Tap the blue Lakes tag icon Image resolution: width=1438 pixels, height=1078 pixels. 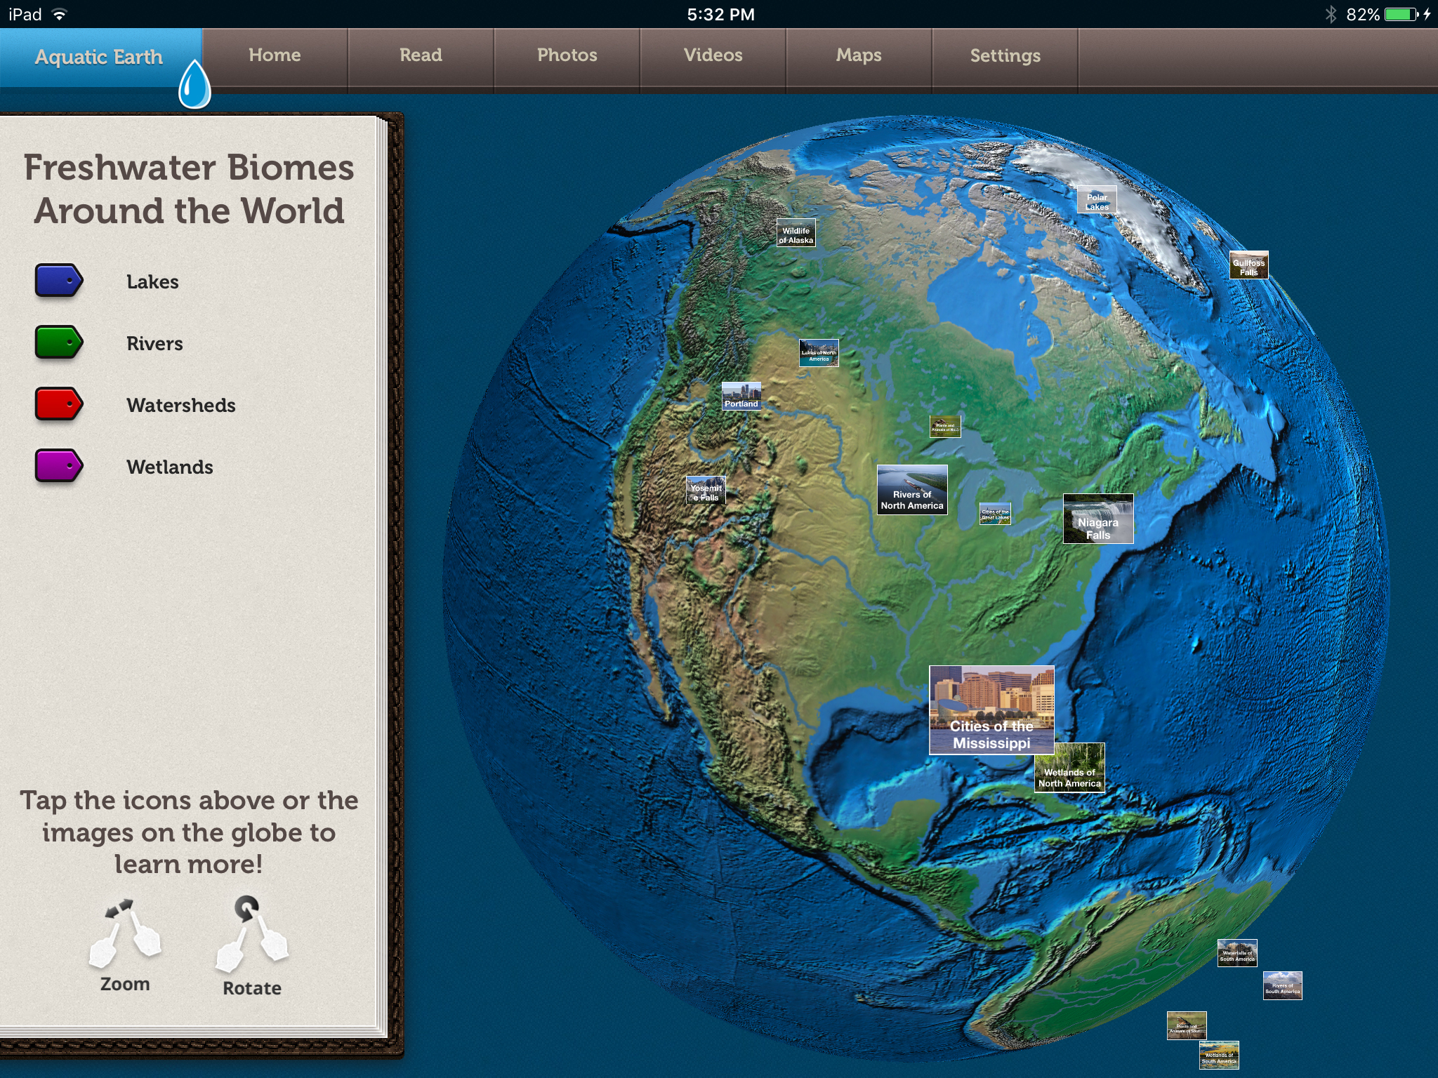tap(59, 281)
